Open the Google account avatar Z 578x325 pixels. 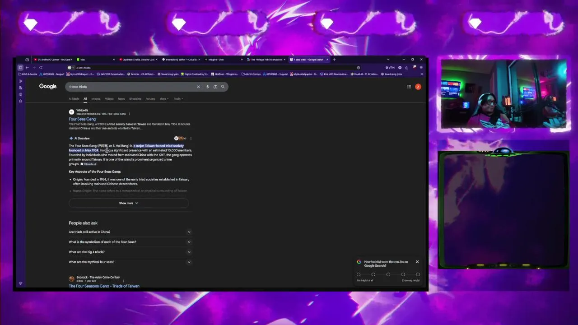[x=418, y=87]
